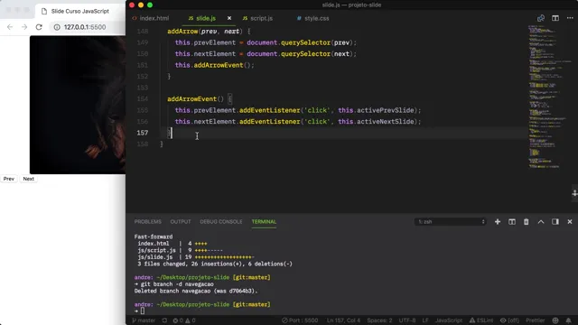Maximize the panel with the chevron up
Image resolution: width=578 pixels, height=325 pixels.
(x=541, y=222)
